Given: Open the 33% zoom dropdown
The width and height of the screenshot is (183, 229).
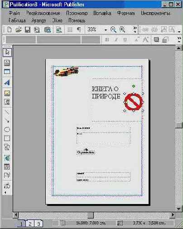Looking at the screenshot, I should (106, 30).
